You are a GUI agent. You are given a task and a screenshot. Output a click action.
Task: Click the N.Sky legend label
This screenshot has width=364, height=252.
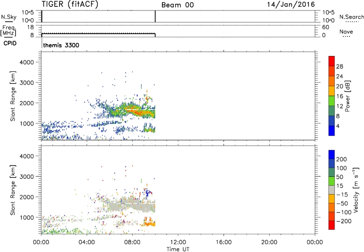coord(9,17)
